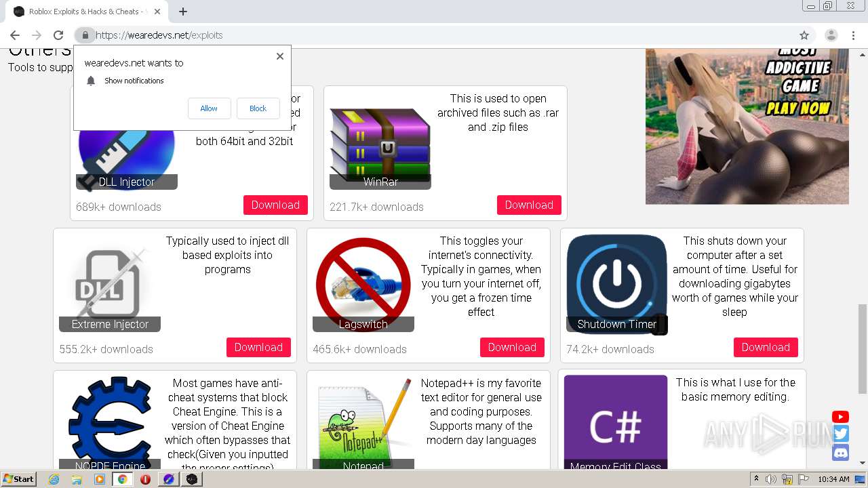Click the lock site info icon
This screenshot has height=488, width=868.
(85, 35)
